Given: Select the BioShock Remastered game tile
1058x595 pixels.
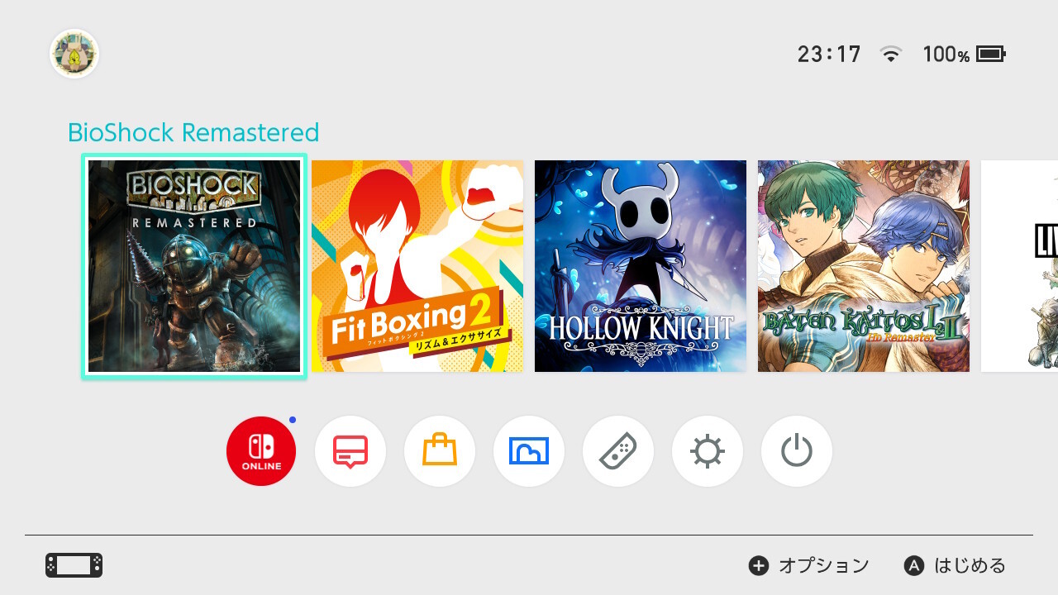Looking at the screenshot, I should (194, 266).
